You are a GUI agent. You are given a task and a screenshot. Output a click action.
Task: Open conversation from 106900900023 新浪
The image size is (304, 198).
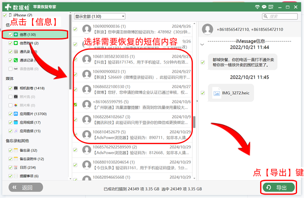pyautogui.click(x=132, y=75)
